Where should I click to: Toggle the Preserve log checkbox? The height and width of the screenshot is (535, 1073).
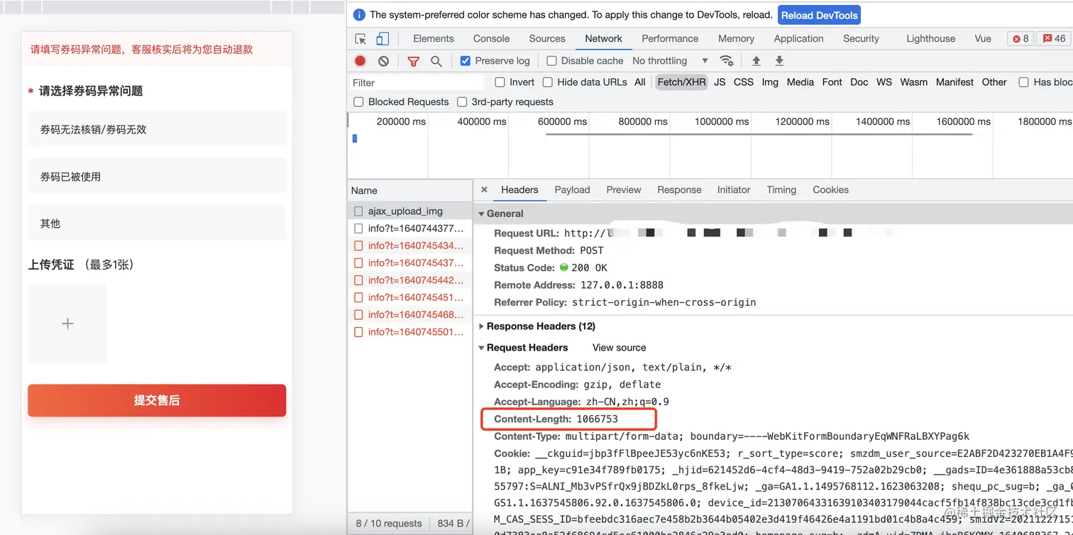pyautogui.click(x=466, y=61)
